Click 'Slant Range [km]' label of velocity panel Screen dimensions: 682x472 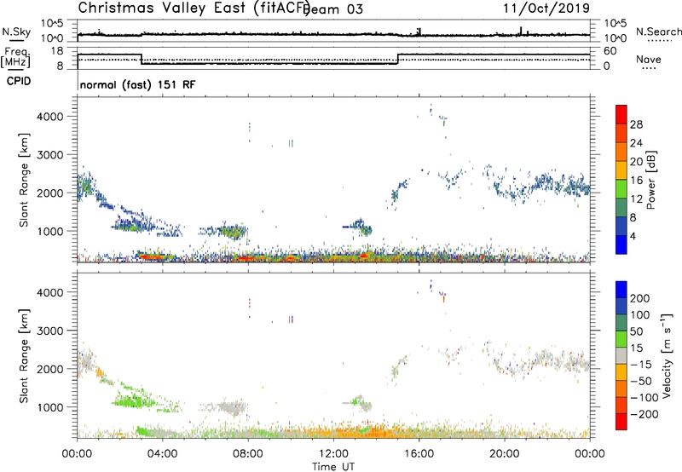[24, 355]
